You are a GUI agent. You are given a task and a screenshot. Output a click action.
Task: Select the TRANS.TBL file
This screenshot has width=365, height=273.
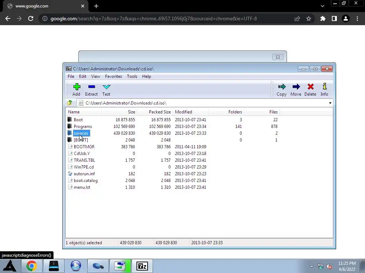(84, 160)
